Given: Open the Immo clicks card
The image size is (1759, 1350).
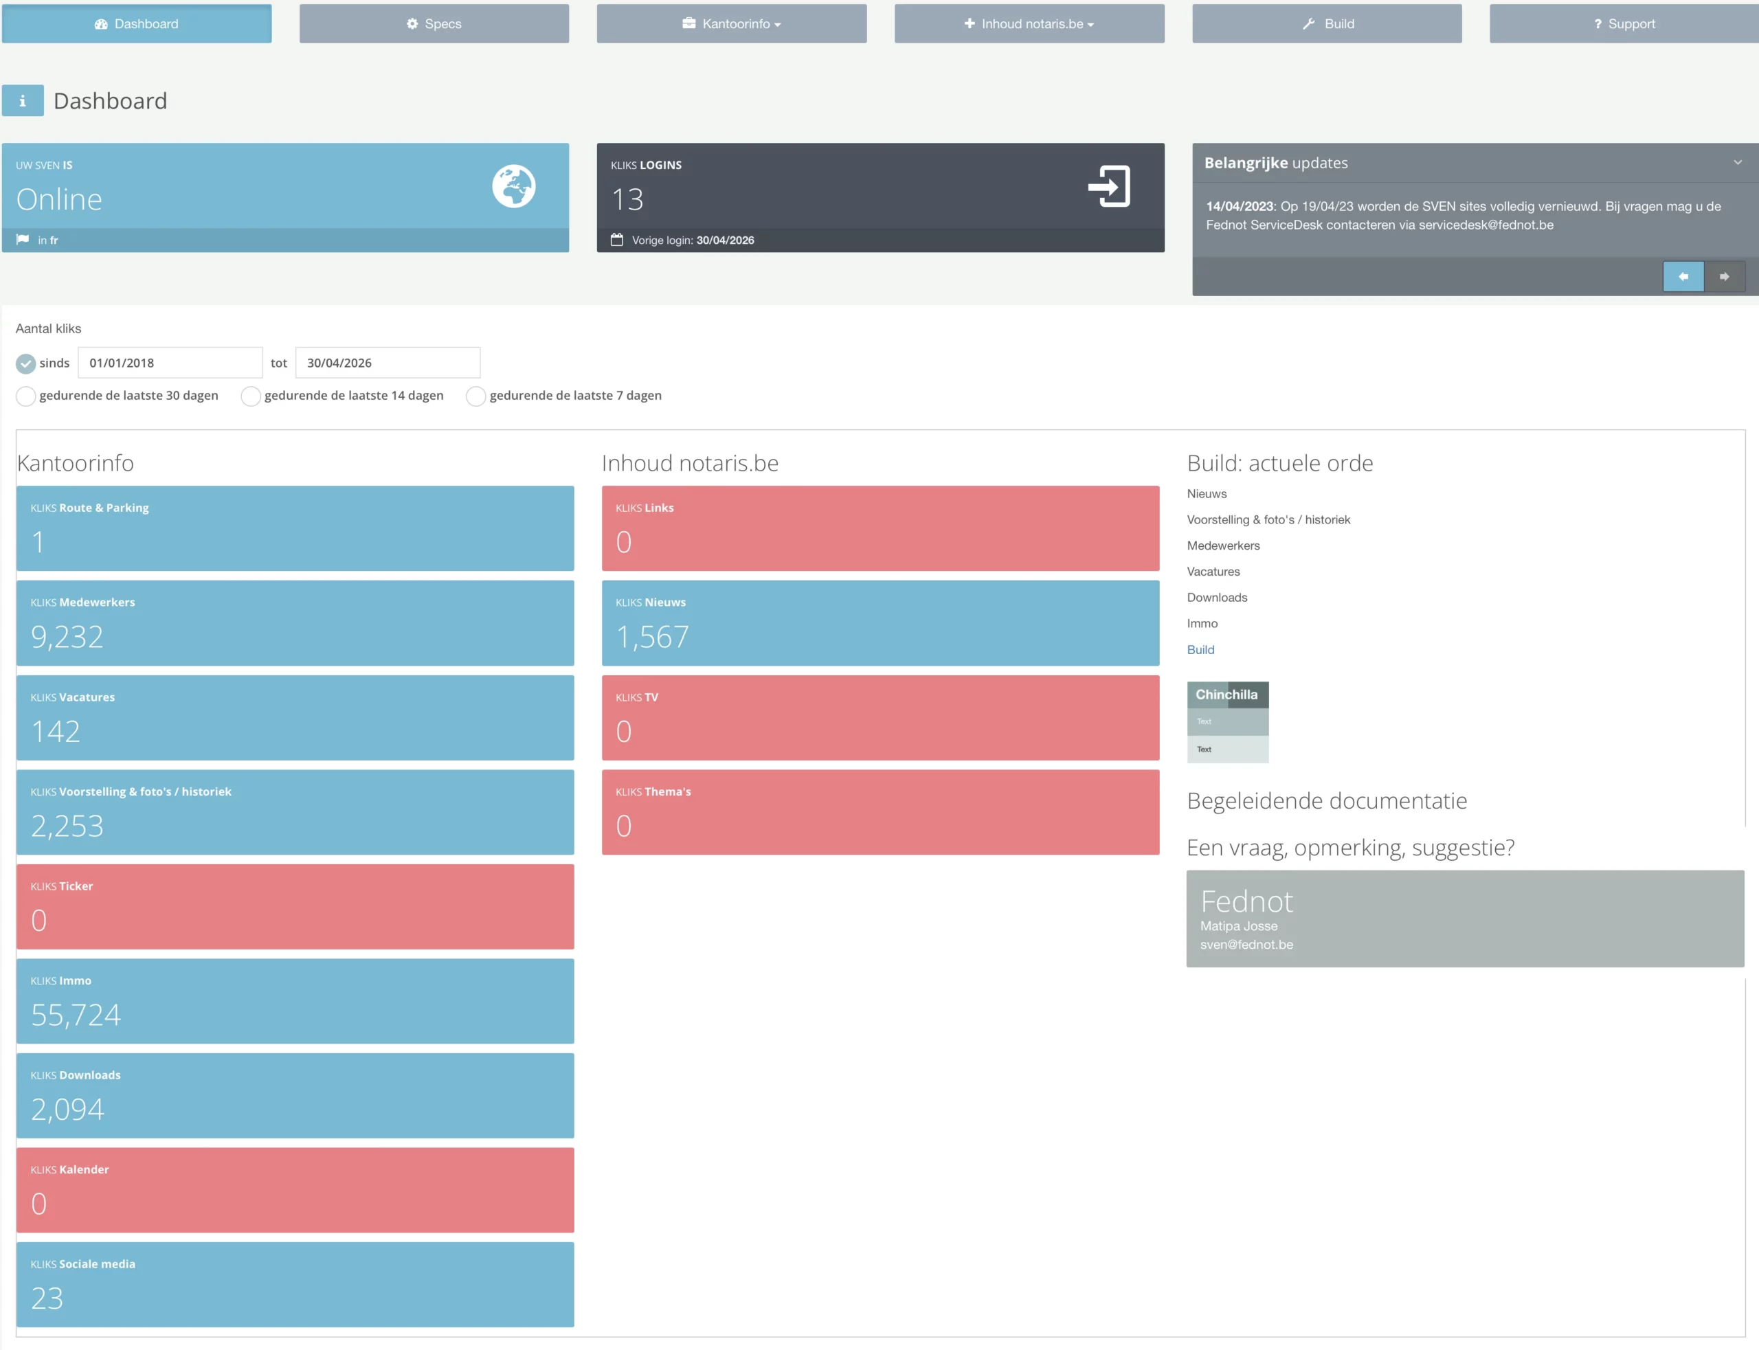Looking at the screenshot, I should [x=295, y=1001].
